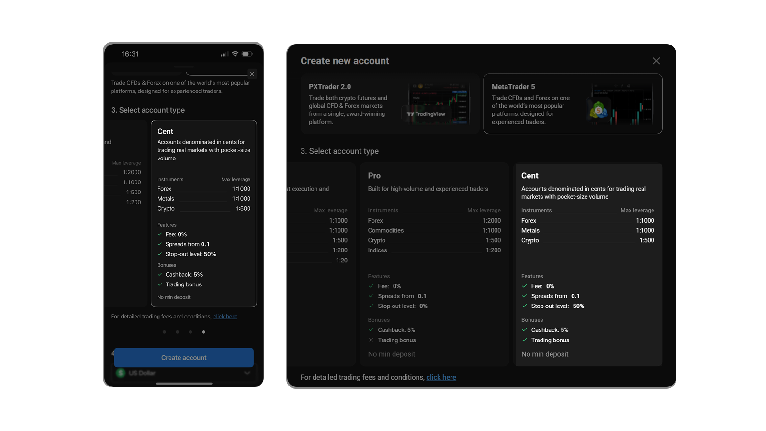Select the PXTrader 2.0 platform card

coord(390,103)
